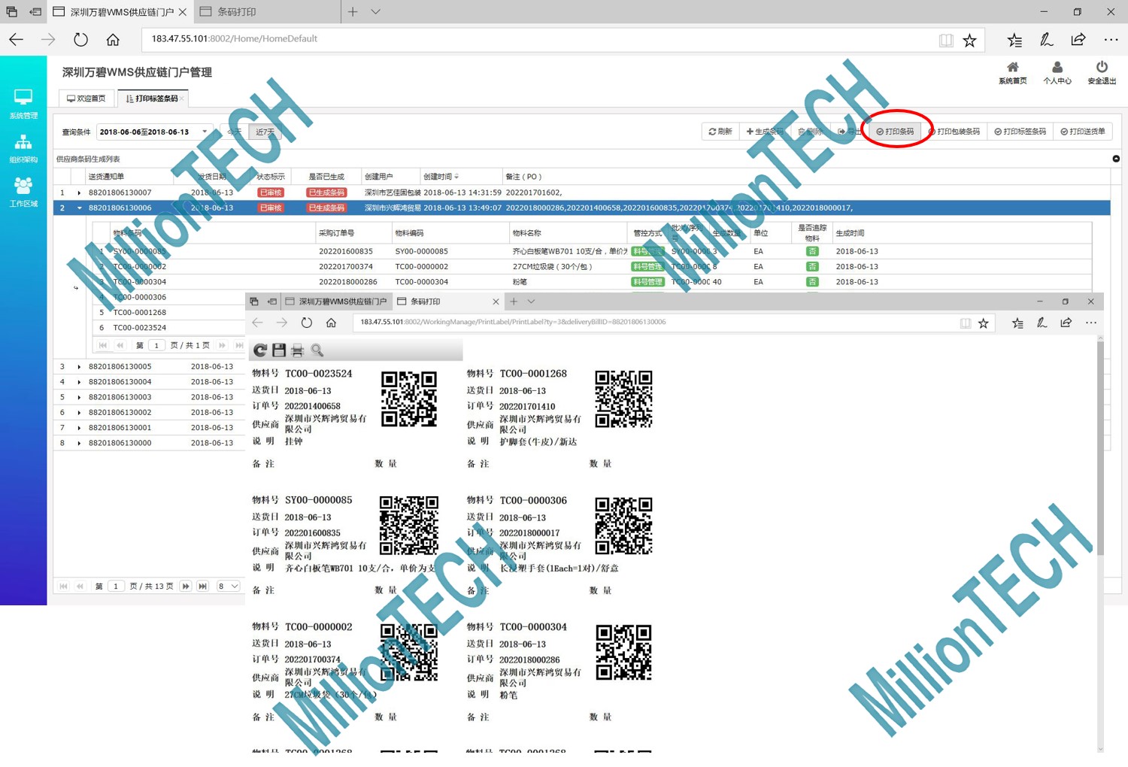Switch to the 欢迎首页 tab
This screenshot has height=767, width=1128.
(86, 99)
